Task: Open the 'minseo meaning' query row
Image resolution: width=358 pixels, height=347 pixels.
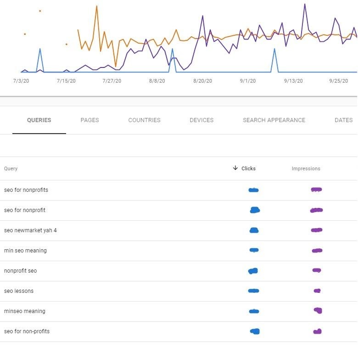Action: (x=25, y=311)
